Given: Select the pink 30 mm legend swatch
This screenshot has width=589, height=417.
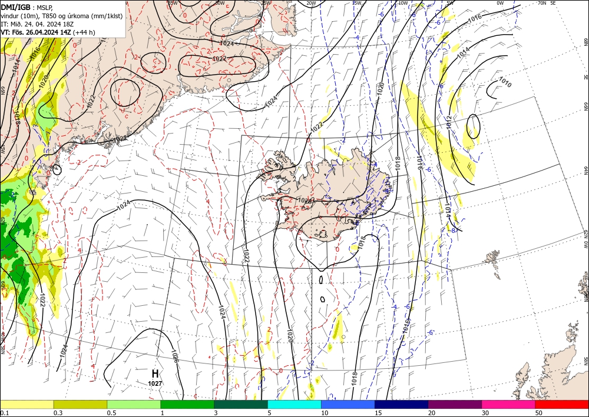Looking at the screenshot, I should 509,404.
